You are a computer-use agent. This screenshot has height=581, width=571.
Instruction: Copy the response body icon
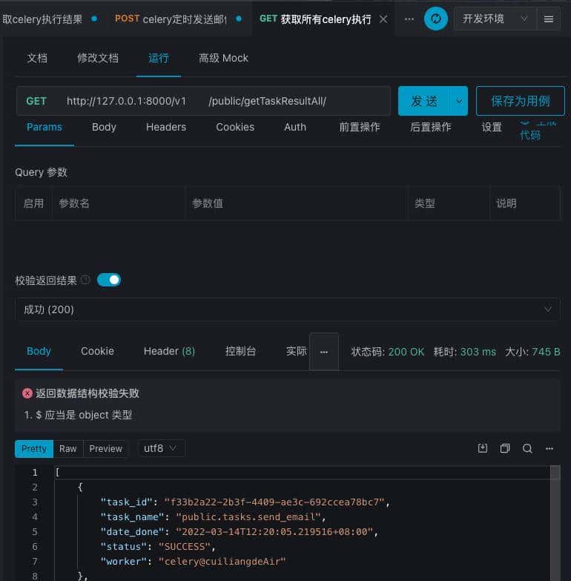505,448
